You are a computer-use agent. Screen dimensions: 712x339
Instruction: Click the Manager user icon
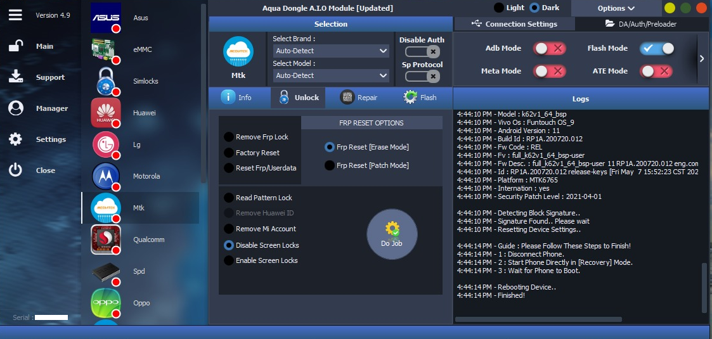16,108
